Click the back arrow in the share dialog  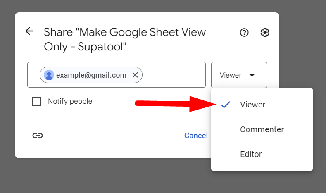point(29,31)
